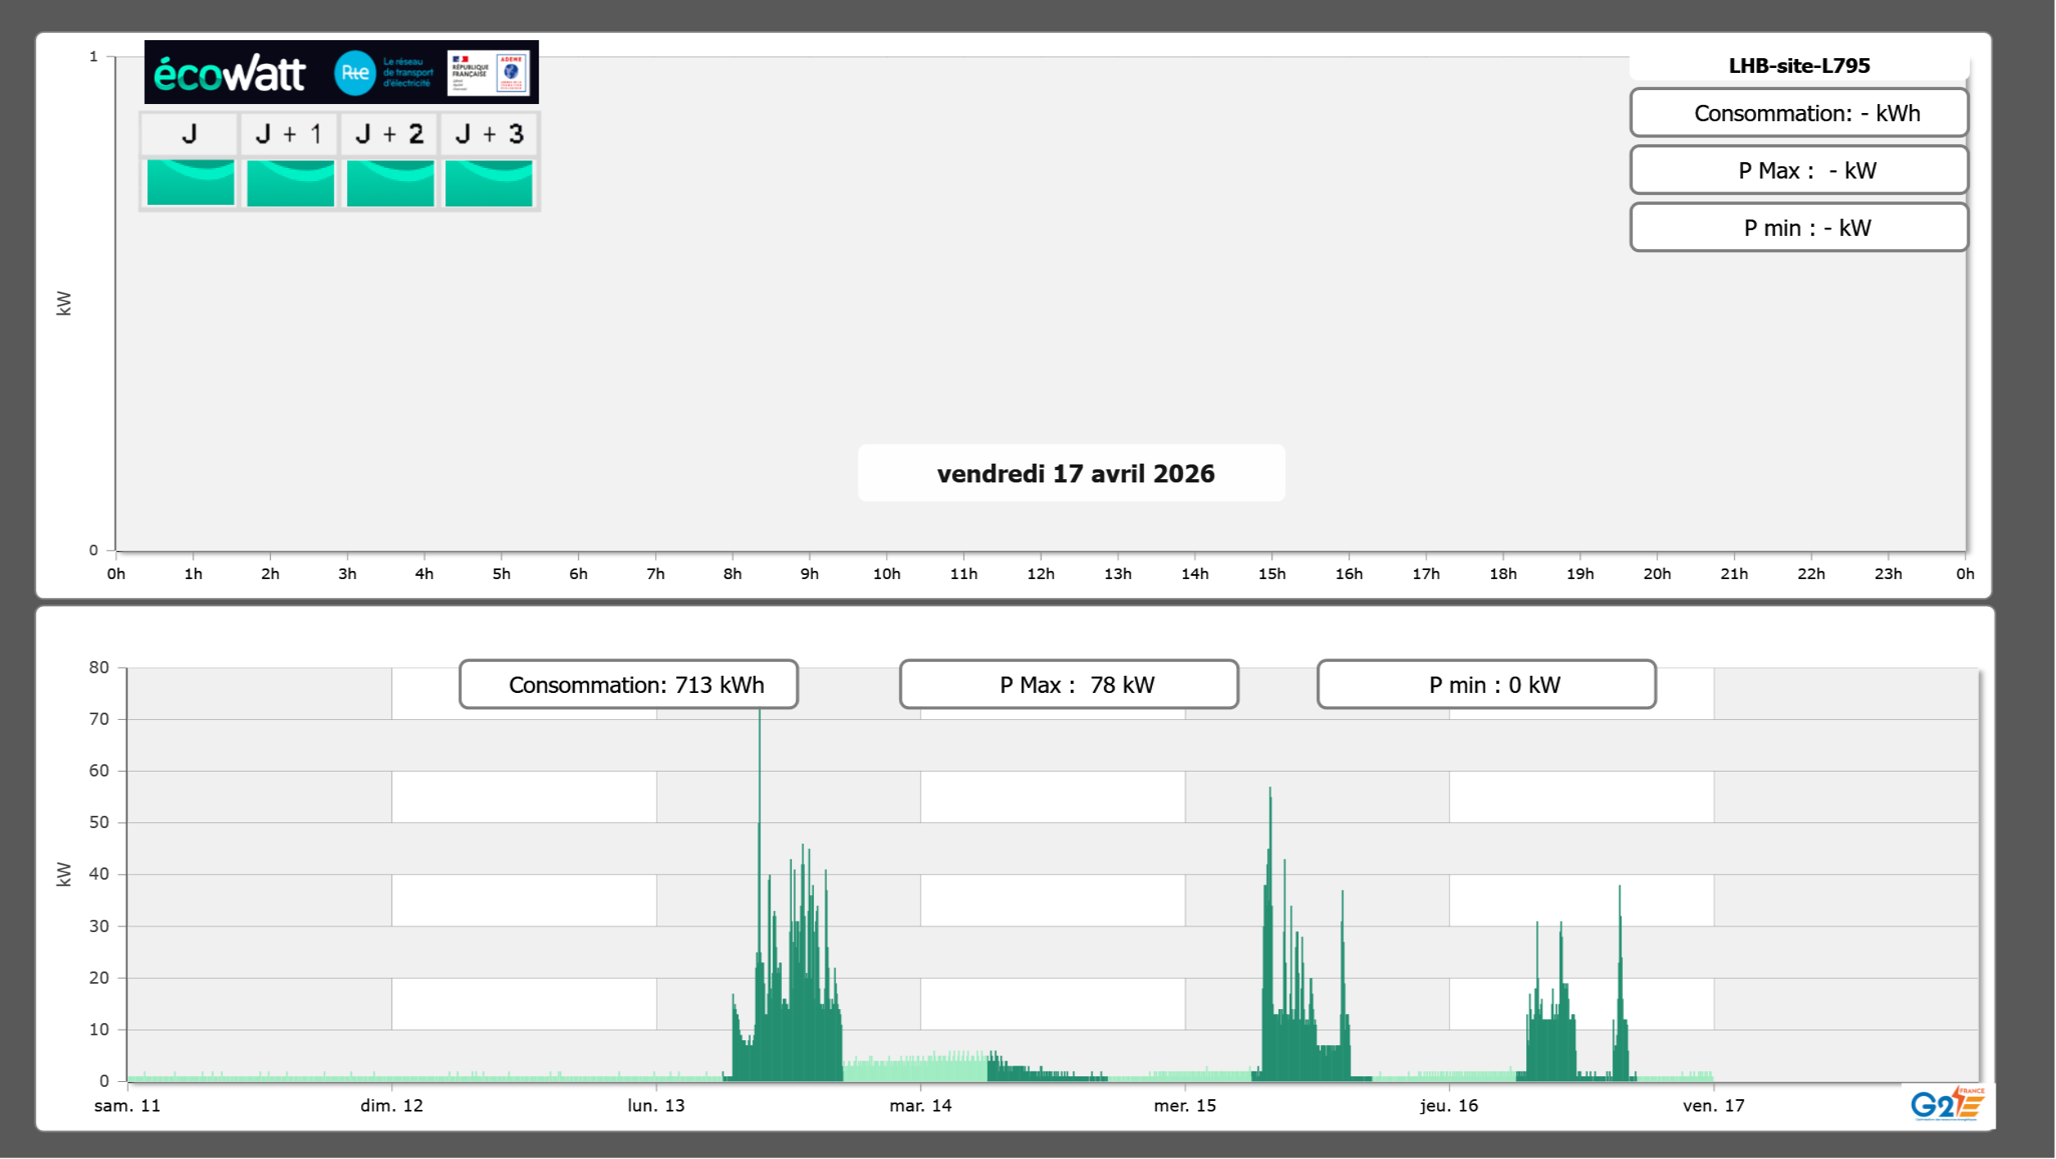The image size is (2056, 1159).
Task: Select lun. 13 on the weekly axis
Action: click(656, 1106)
